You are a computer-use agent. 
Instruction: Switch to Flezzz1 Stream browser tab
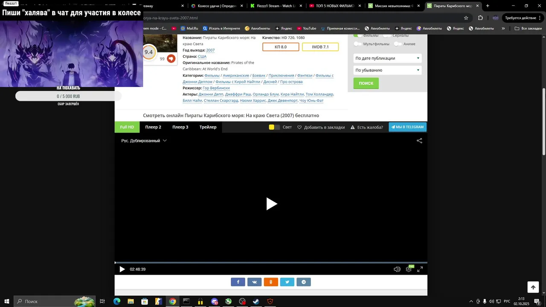276,6
